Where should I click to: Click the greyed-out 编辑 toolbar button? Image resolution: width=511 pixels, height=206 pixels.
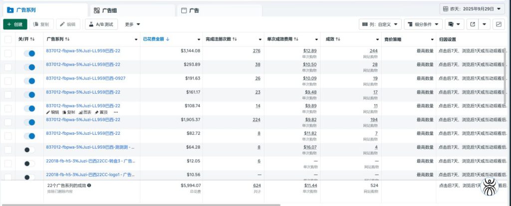(68, 24)
